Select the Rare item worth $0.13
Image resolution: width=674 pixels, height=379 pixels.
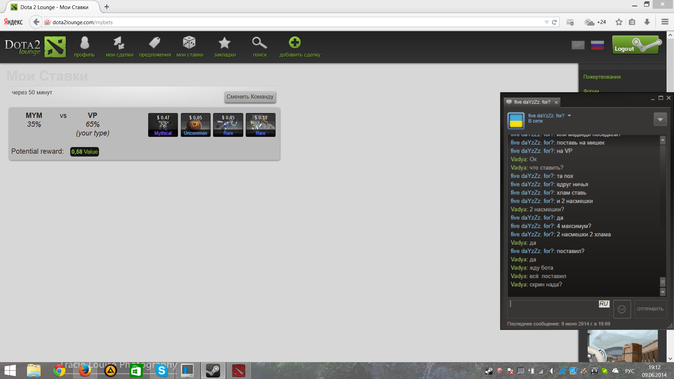click(x=260, y=125)
